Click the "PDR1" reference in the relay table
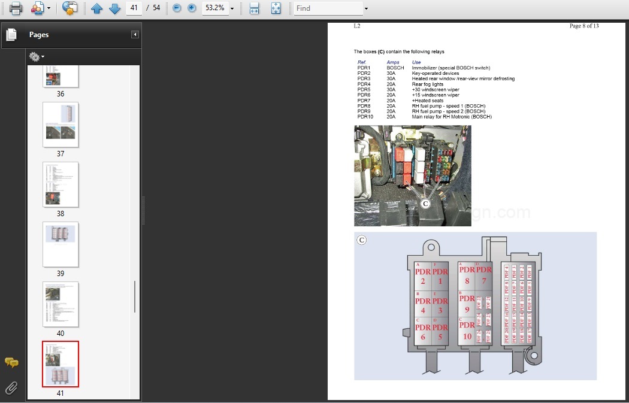 tap(364, 68)
